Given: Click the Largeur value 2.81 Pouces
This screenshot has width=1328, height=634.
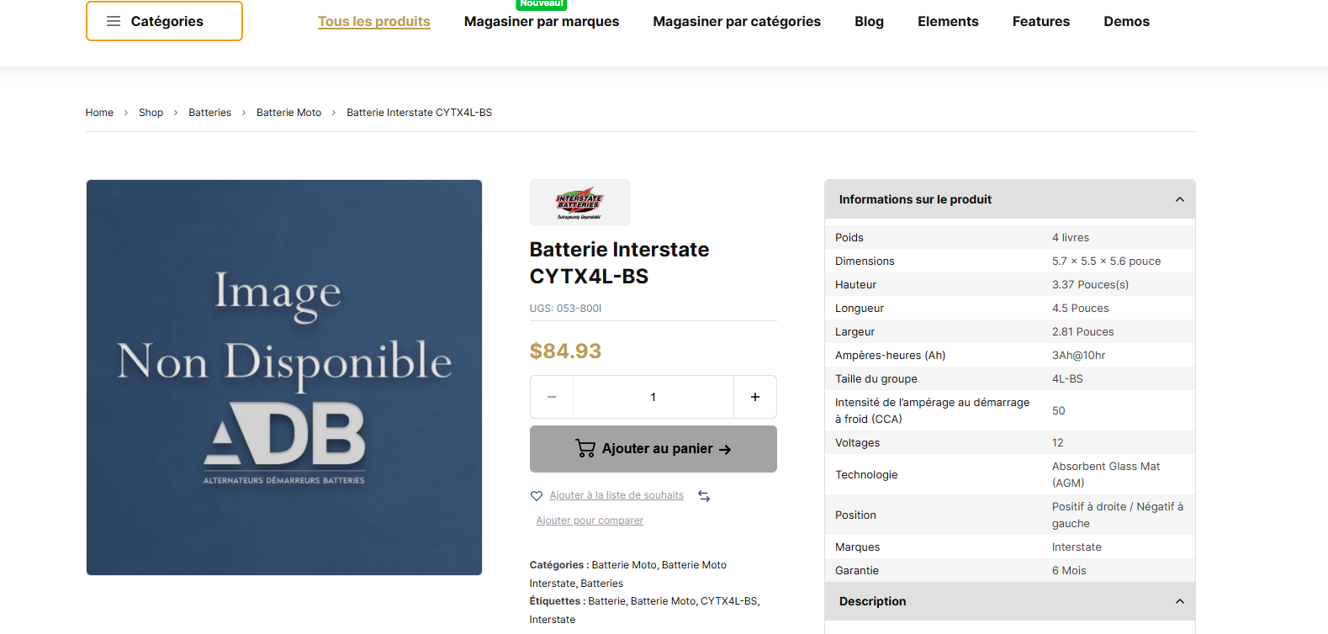Looking at the screenshot, I should (1083, 332).
